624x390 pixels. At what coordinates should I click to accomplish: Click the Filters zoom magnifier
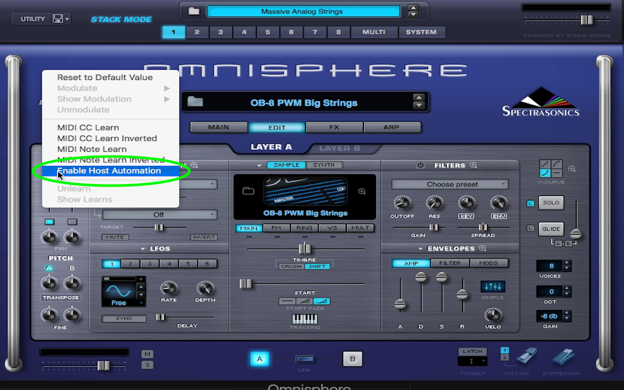tap(473, 165)
